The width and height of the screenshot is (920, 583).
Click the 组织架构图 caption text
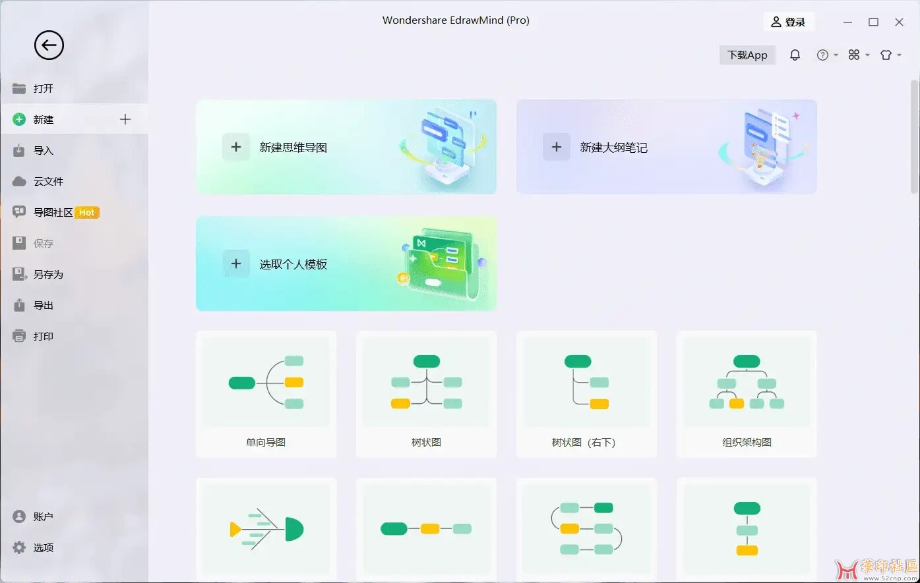click(x=747, y=442)
